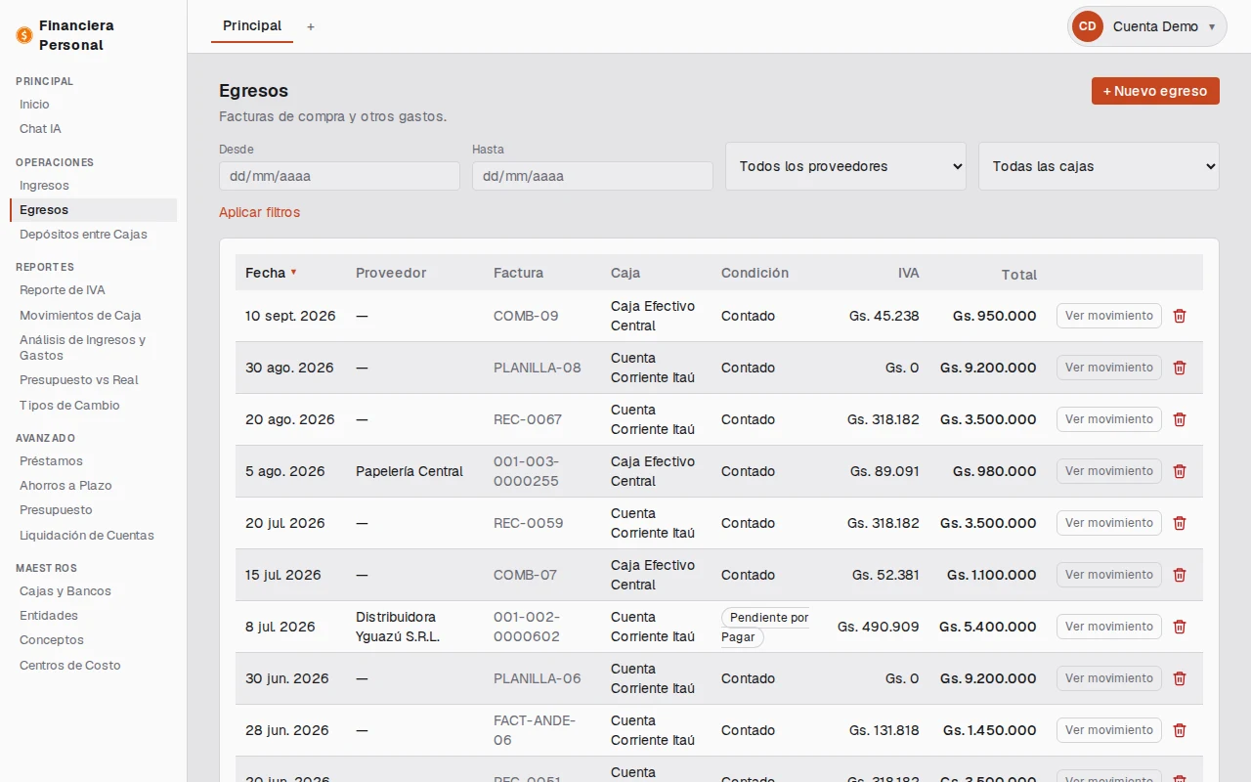The height and width of the screenshot is (782, 1251).
Task: Sort table by Fecha column
Action: tap(271, 273)
